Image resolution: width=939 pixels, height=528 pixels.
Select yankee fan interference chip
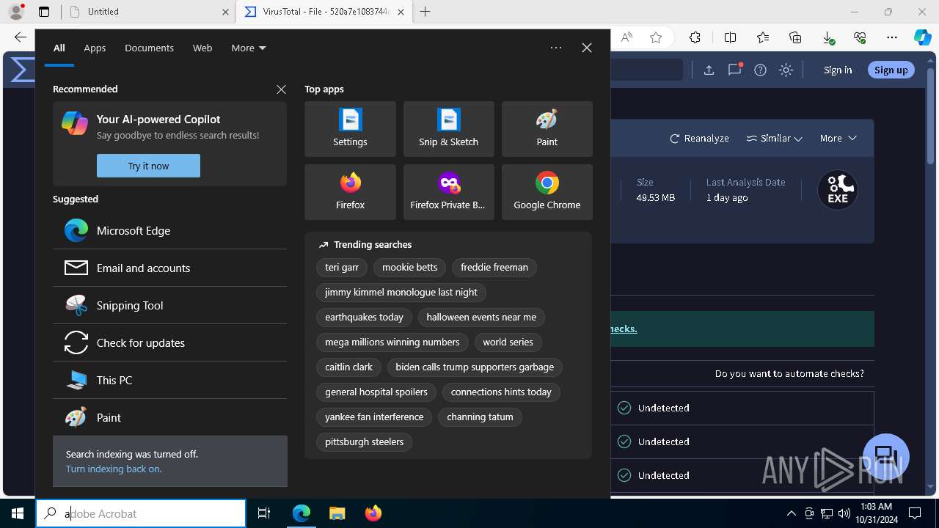tap(374, 417)
